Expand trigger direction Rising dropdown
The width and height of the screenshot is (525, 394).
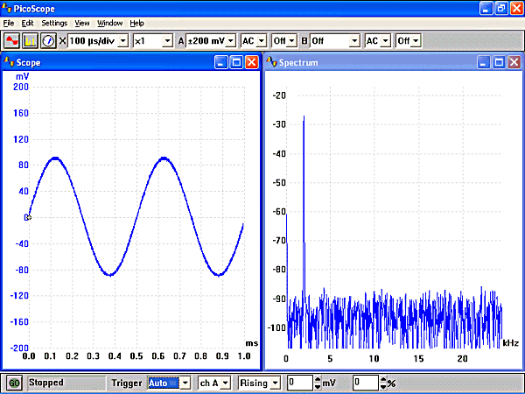click(275, 383)
